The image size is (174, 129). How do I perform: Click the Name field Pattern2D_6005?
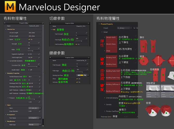[x=34, y=26]
